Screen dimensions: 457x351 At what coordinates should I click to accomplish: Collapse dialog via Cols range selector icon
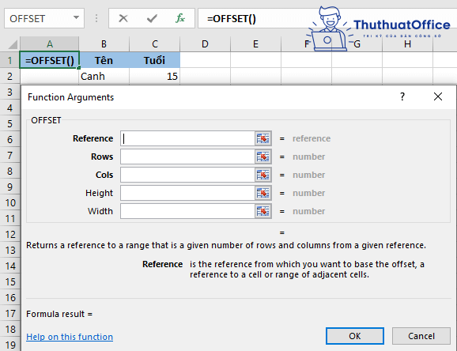[263, 175]
